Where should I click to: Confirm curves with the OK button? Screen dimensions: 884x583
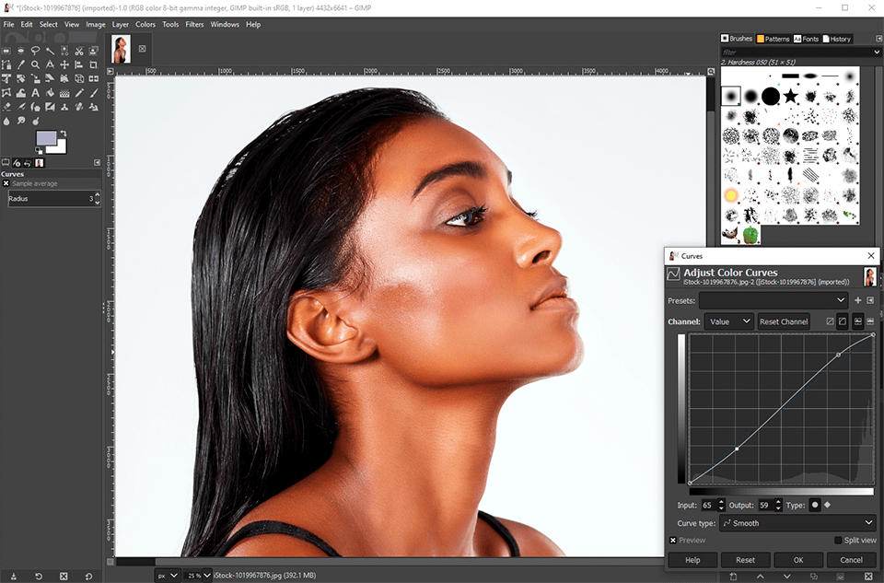(x=797, y=559)
